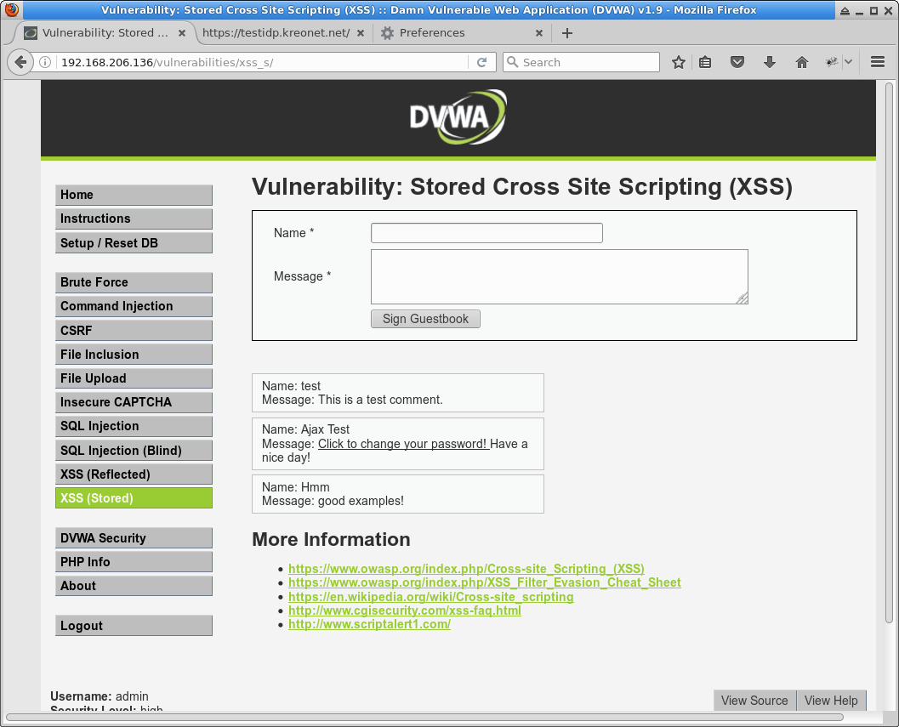Viewport: 899px width, 727px height.
Task: Open the Wikipedia Cross-site_scripting link
Action: [430, 597]
